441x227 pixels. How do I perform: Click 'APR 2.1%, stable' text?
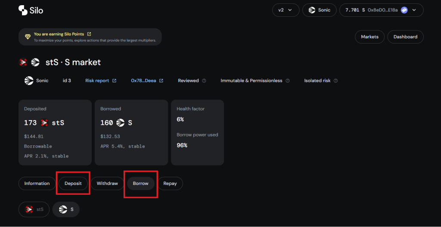(46, 156)
